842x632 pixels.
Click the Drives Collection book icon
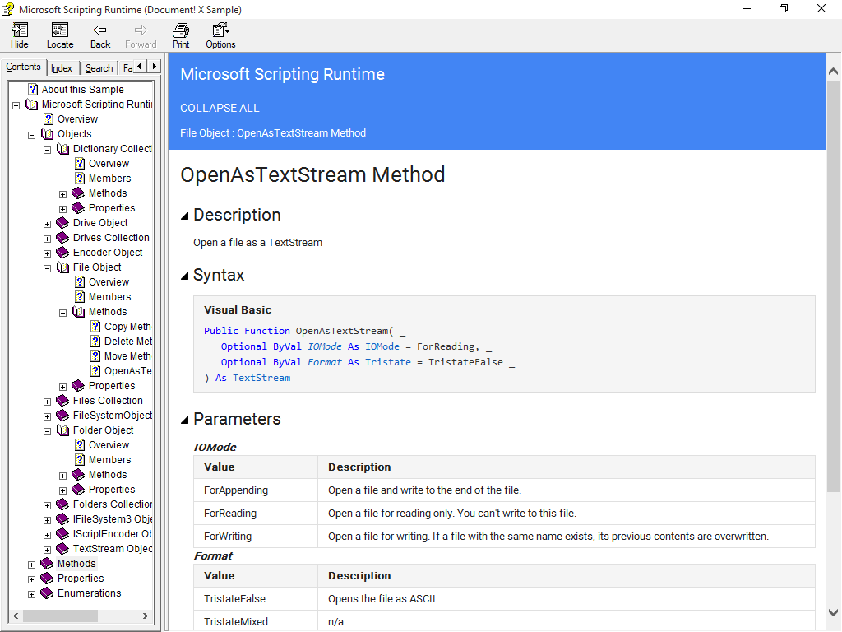tap(62, 238)
